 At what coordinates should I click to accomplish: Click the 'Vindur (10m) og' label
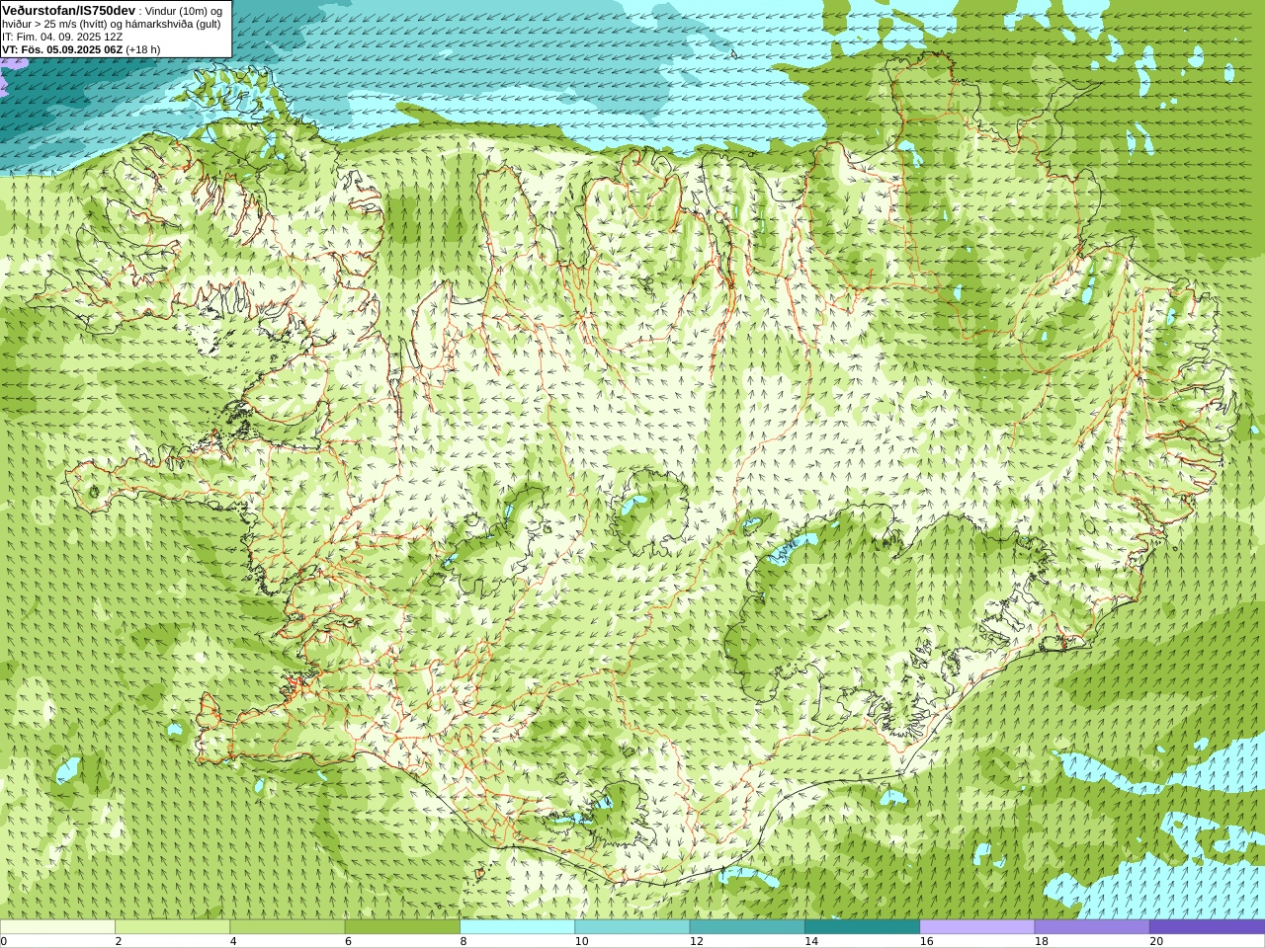pyautogui.click(x=184, y=10)
